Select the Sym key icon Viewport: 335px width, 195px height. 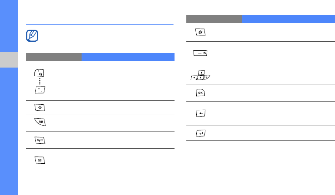coord(39,139)
